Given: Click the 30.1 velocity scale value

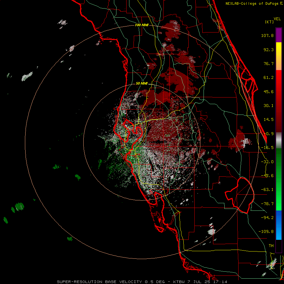Looking at the screenshot, I should click(269, 106).
